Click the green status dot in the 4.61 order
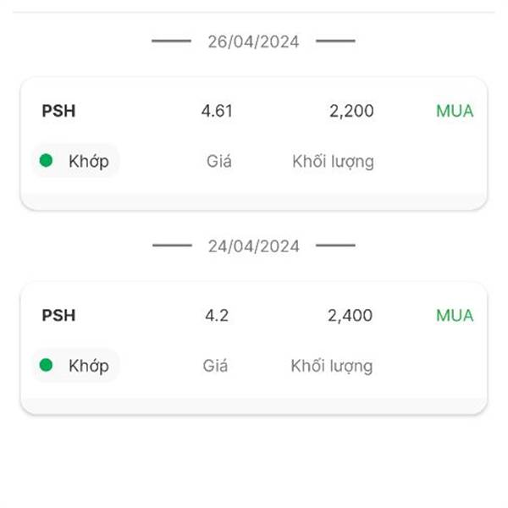 (x=46, y=160)
